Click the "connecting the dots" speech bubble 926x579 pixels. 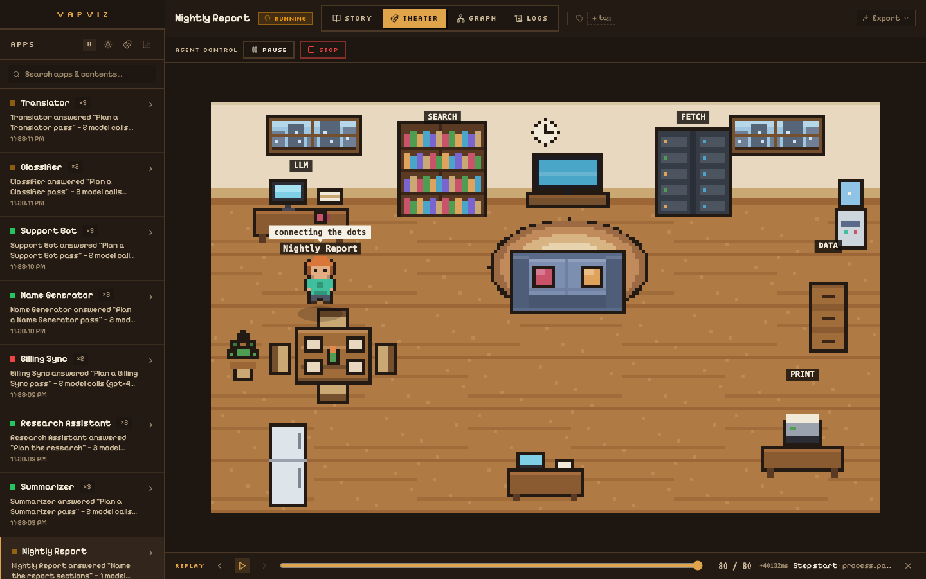320,232
